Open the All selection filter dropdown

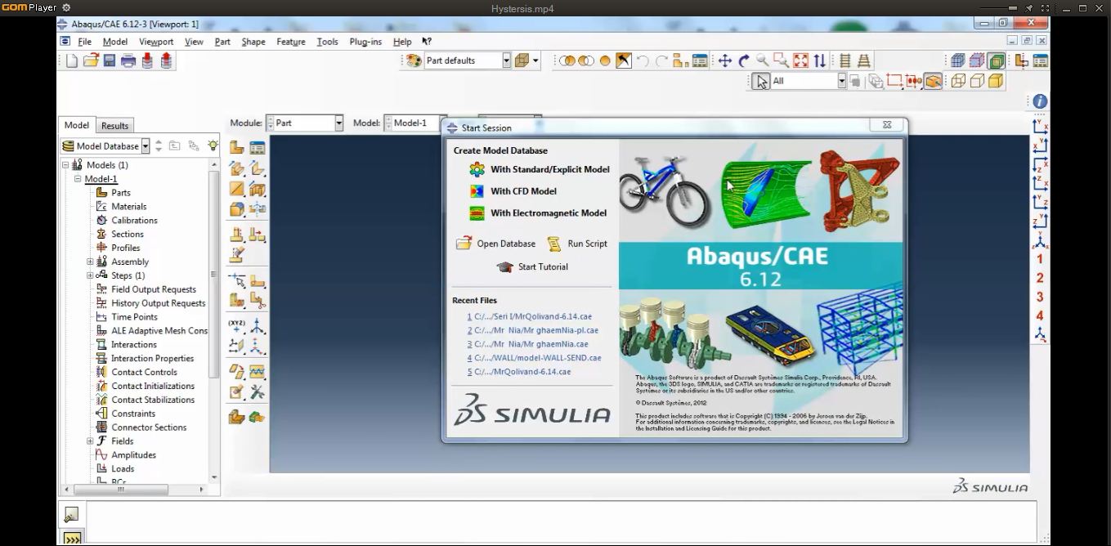point(841,81)
